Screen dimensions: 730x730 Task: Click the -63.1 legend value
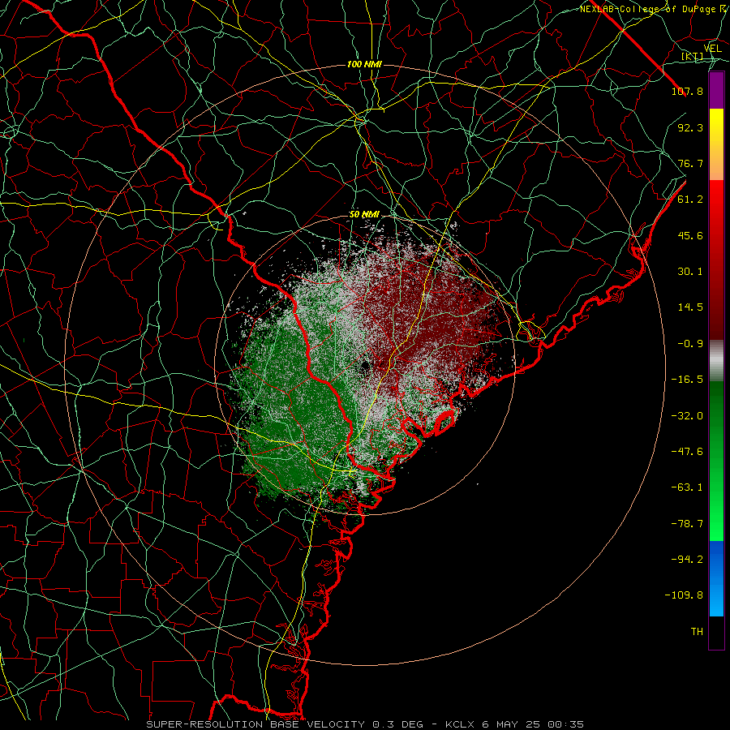[687, 487]
